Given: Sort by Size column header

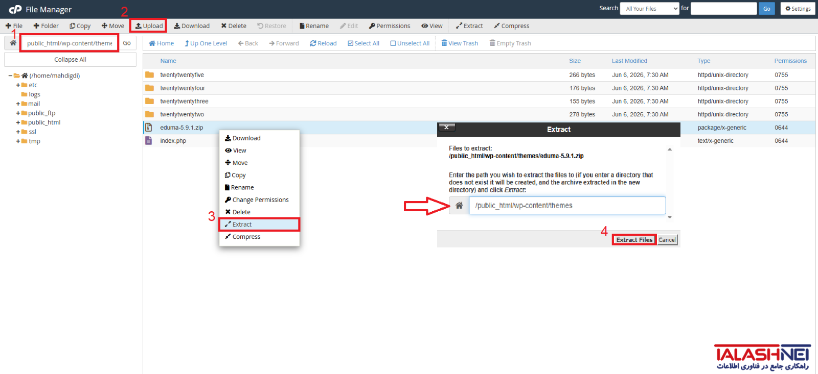Looking at the screenshot, I should click(x=575, y=61).
